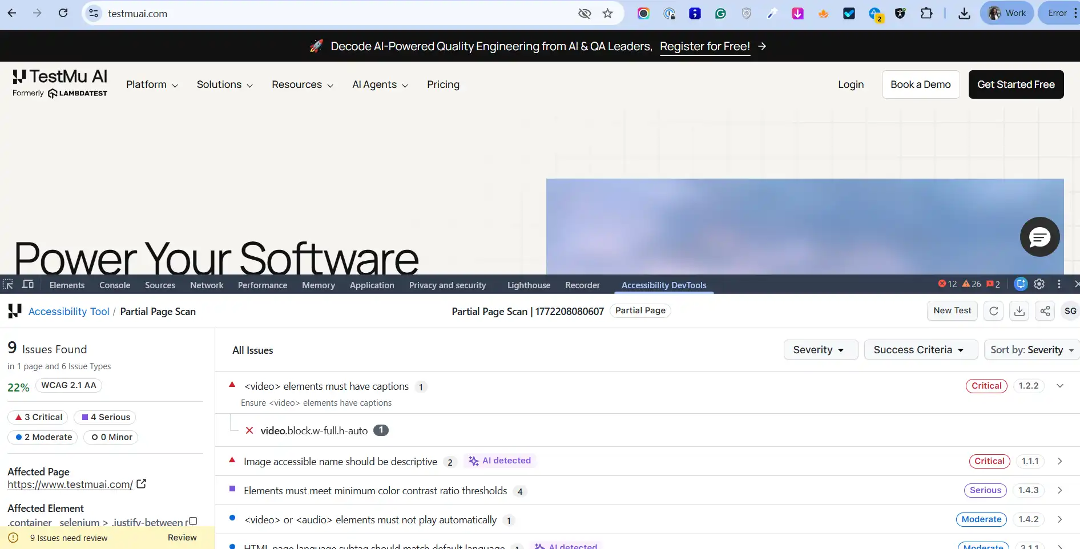The image size is (1080, 549).
Task: Toggle the bookmark star in the address bar
Action: pos(608,13)
